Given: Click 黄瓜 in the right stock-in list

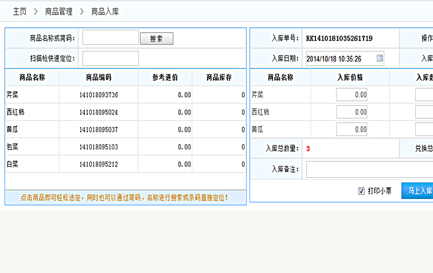Looking at the screenshot, I should [257, 129].
